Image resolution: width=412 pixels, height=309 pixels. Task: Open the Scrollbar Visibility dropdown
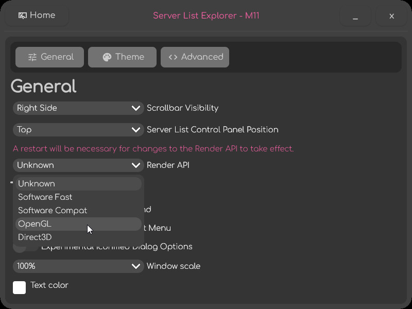(x=78, y=108)
